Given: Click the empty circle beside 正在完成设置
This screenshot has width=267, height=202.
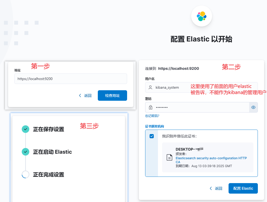Looking at the screenshot, I should (x=25, y=175).
